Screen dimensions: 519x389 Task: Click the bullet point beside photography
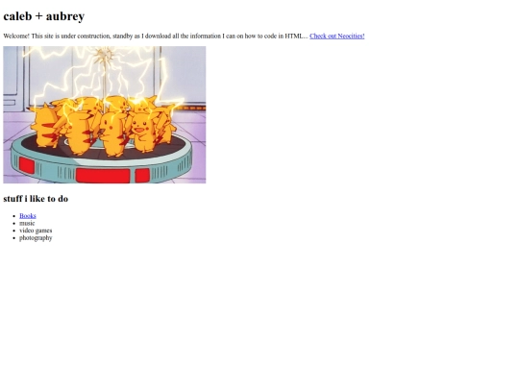click(13, 238)
